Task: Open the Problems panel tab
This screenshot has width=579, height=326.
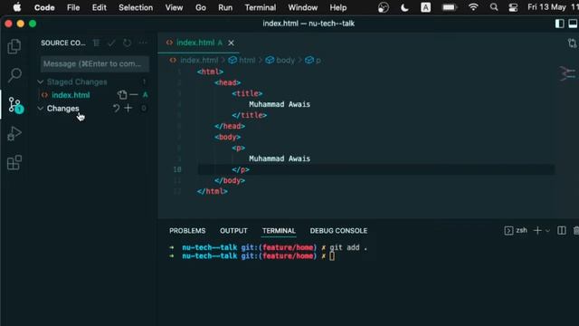Action: [187, 231]
